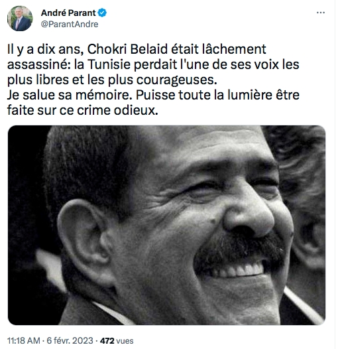340x349 pixels.
Task: Open the attached black-and-white photo
Action: click(166, 225)
